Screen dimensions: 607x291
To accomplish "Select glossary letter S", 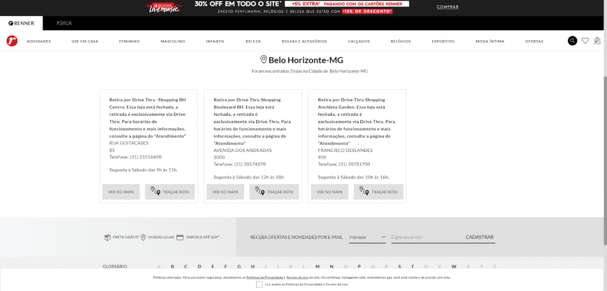I will 400,266.
